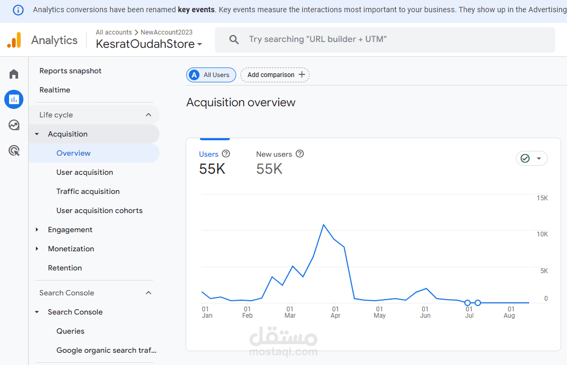Click the Acquisition overview heading

241,103
